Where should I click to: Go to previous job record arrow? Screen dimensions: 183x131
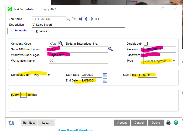[x=86, y=19]
